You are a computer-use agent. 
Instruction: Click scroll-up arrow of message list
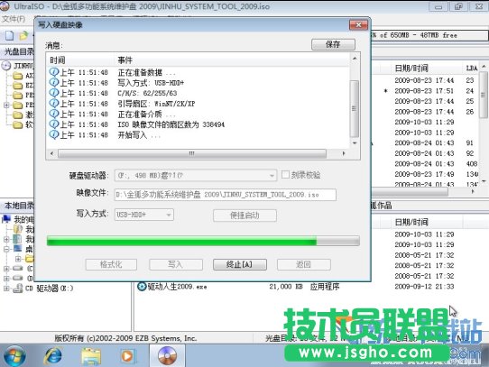(x=355, y=59)
